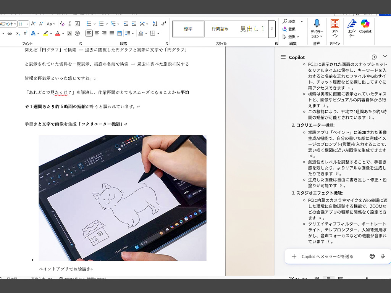
Task: Start new Copilot chat
Action: (x=374, y=57)
